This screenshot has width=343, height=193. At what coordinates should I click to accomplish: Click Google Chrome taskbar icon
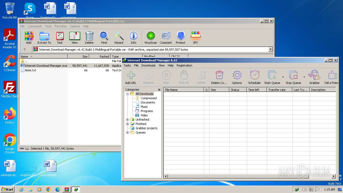coord(49,189)
